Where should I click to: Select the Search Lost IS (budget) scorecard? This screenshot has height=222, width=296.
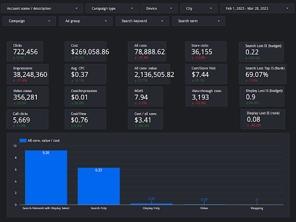pos(261,52)
